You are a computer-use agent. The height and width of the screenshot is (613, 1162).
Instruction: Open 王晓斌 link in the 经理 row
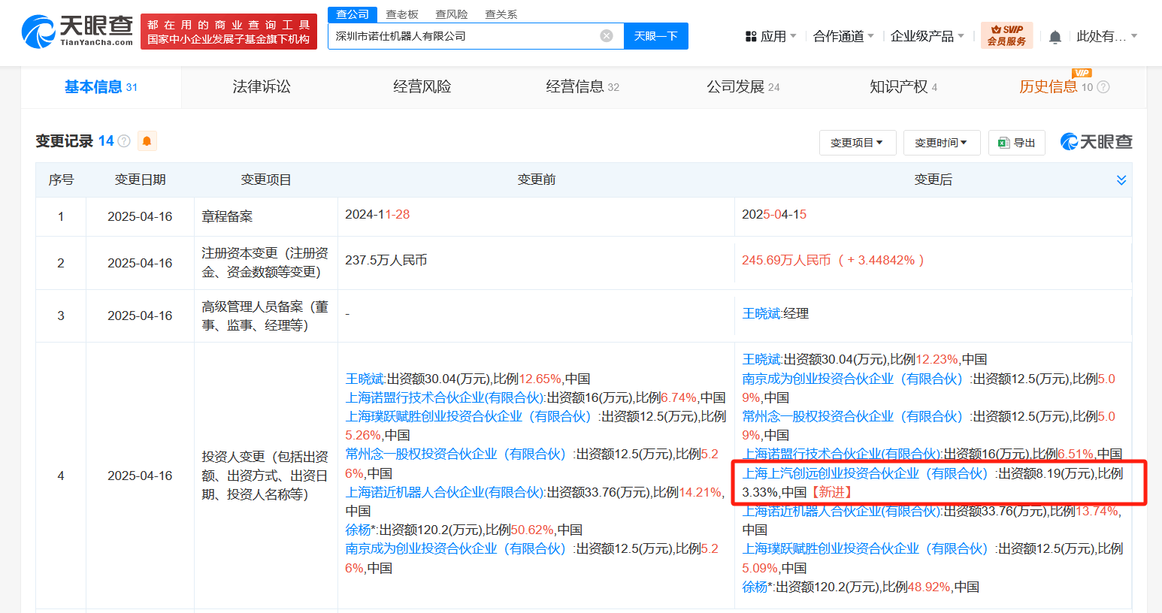click(x=762, y=314)
